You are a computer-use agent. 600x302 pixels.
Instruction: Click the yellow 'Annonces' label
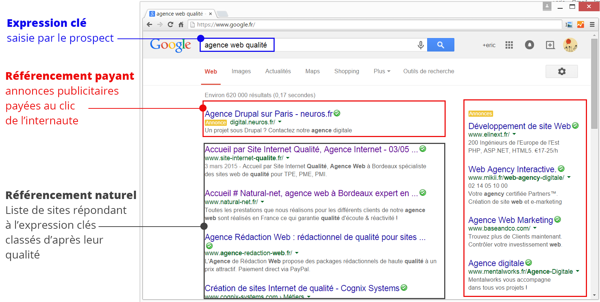[x=480, y=113]
